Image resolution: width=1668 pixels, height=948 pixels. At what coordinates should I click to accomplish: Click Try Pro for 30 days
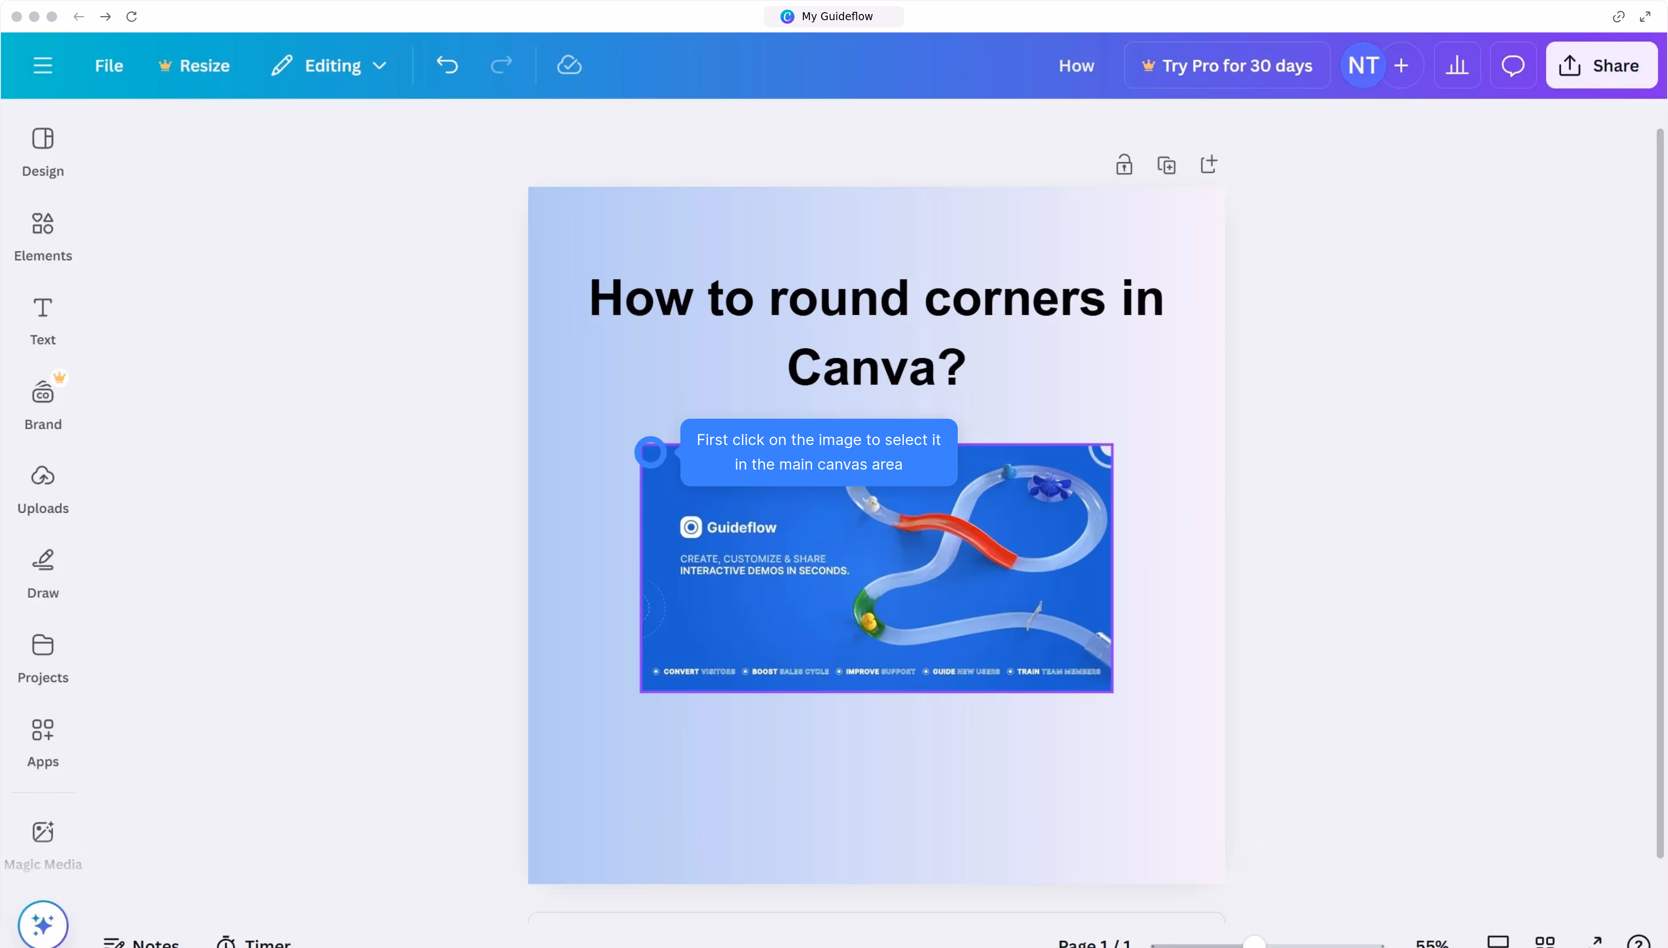(x=1226, y=65)
